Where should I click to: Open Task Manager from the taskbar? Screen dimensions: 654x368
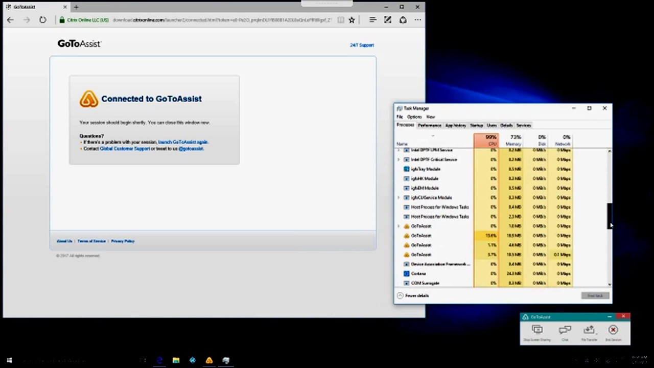pyautogui.click(x=226, y=360)
